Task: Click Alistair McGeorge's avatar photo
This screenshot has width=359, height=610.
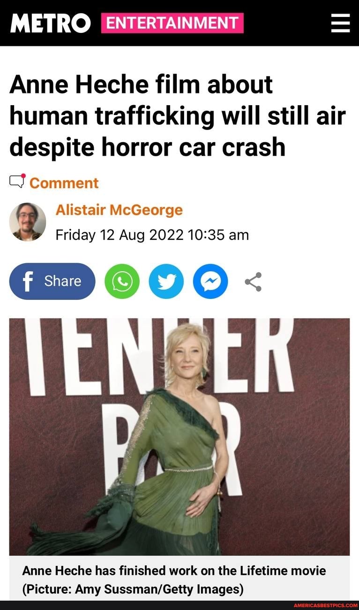Action: click(28, 222)
